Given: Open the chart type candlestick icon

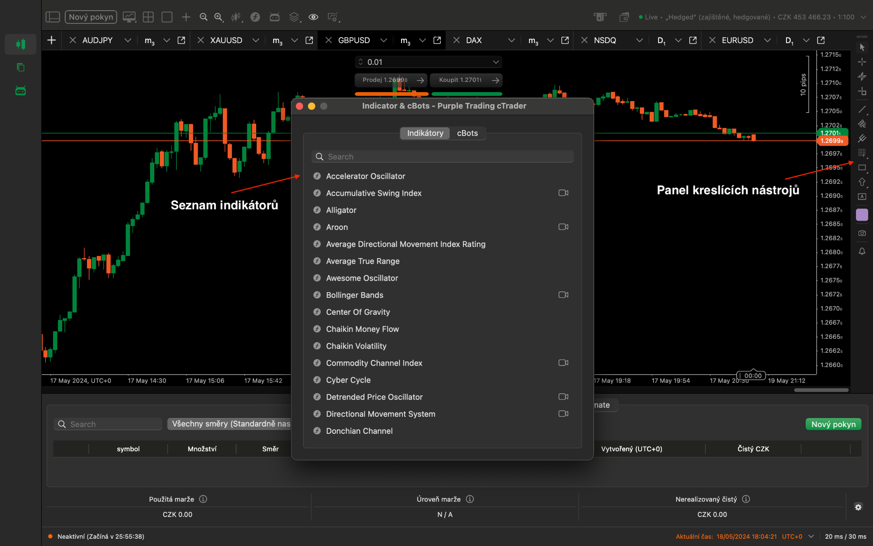Looking at the screenshot, I should point(236,17).
